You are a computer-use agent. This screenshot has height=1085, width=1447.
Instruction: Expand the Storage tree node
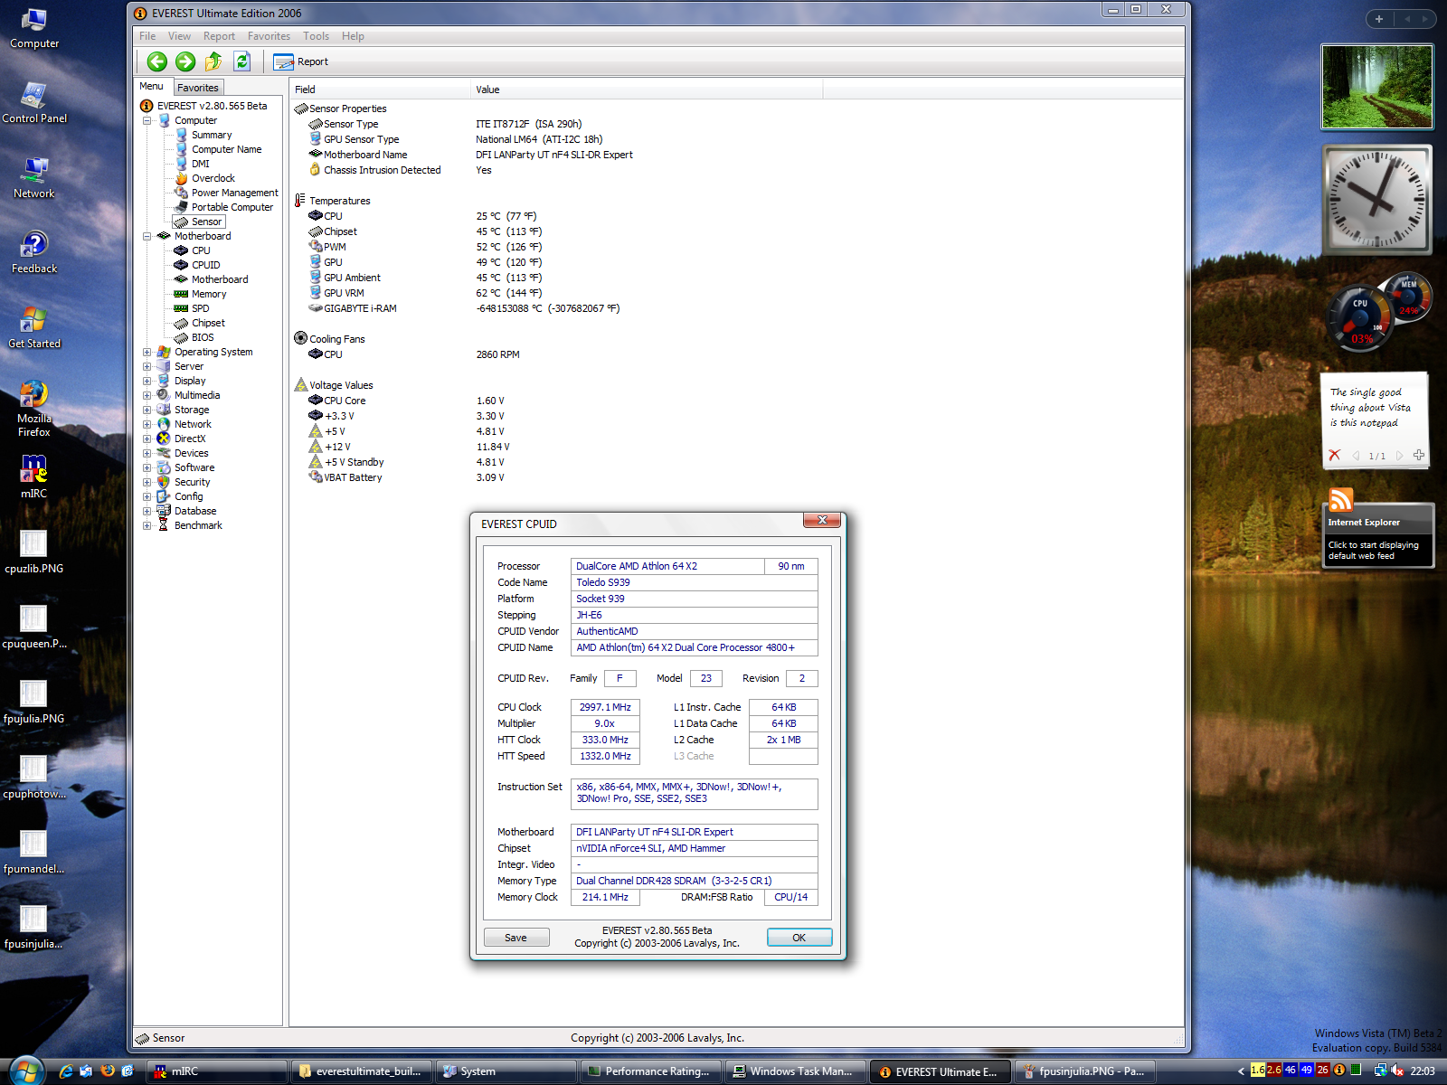147,410
